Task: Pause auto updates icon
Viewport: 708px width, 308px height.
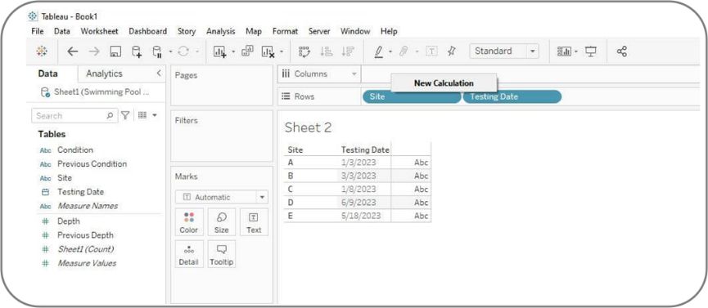Action: point(156,51)
